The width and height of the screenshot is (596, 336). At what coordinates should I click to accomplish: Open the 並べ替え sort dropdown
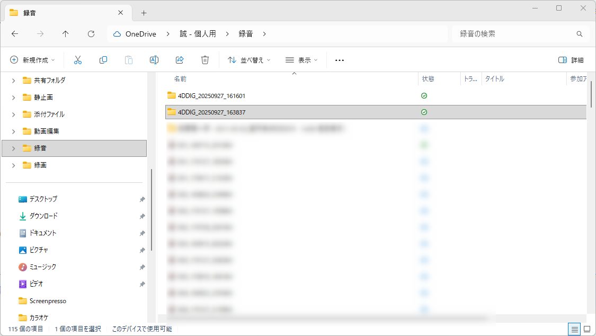(249, 60)
